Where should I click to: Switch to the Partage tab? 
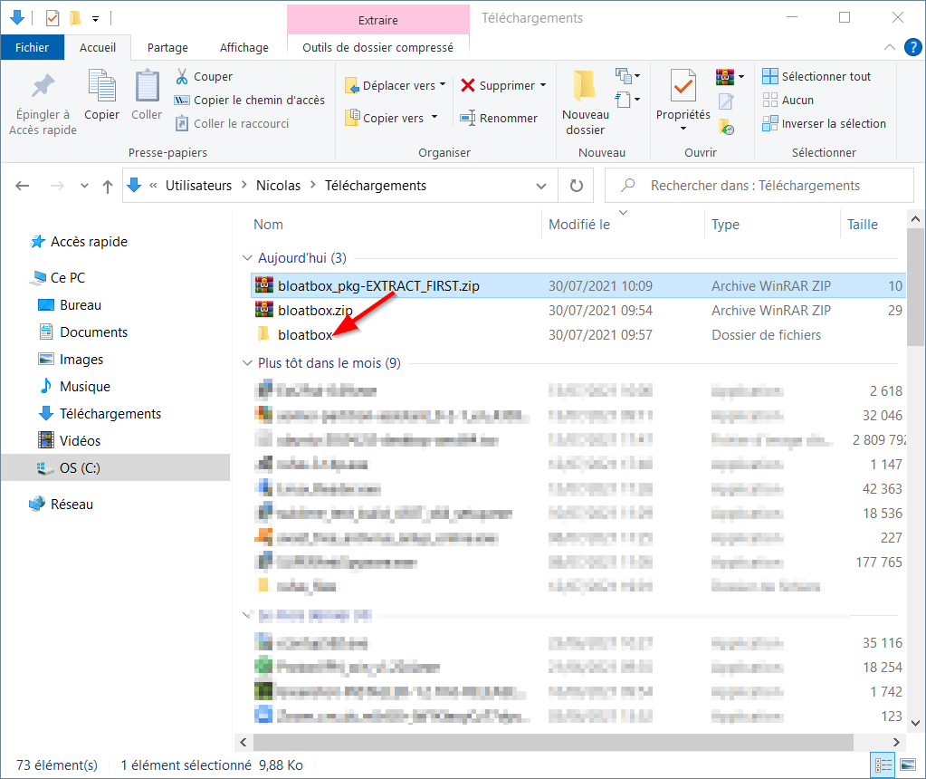click(x=167, y=47)
